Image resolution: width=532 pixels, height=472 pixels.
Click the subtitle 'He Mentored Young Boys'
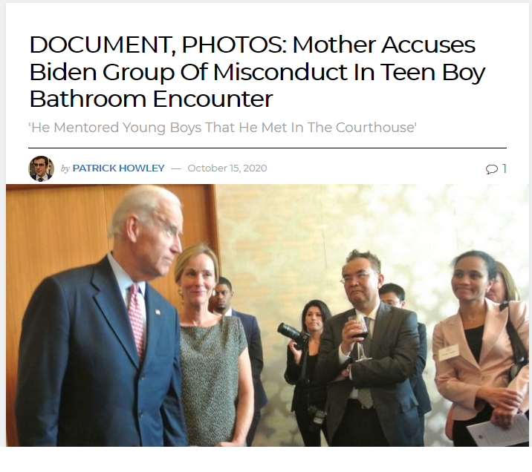pyautogui.click(x=222, y=128)
